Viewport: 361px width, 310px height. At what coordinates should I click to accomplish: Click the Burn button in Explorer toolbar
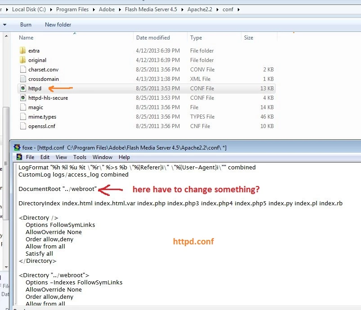26,25
